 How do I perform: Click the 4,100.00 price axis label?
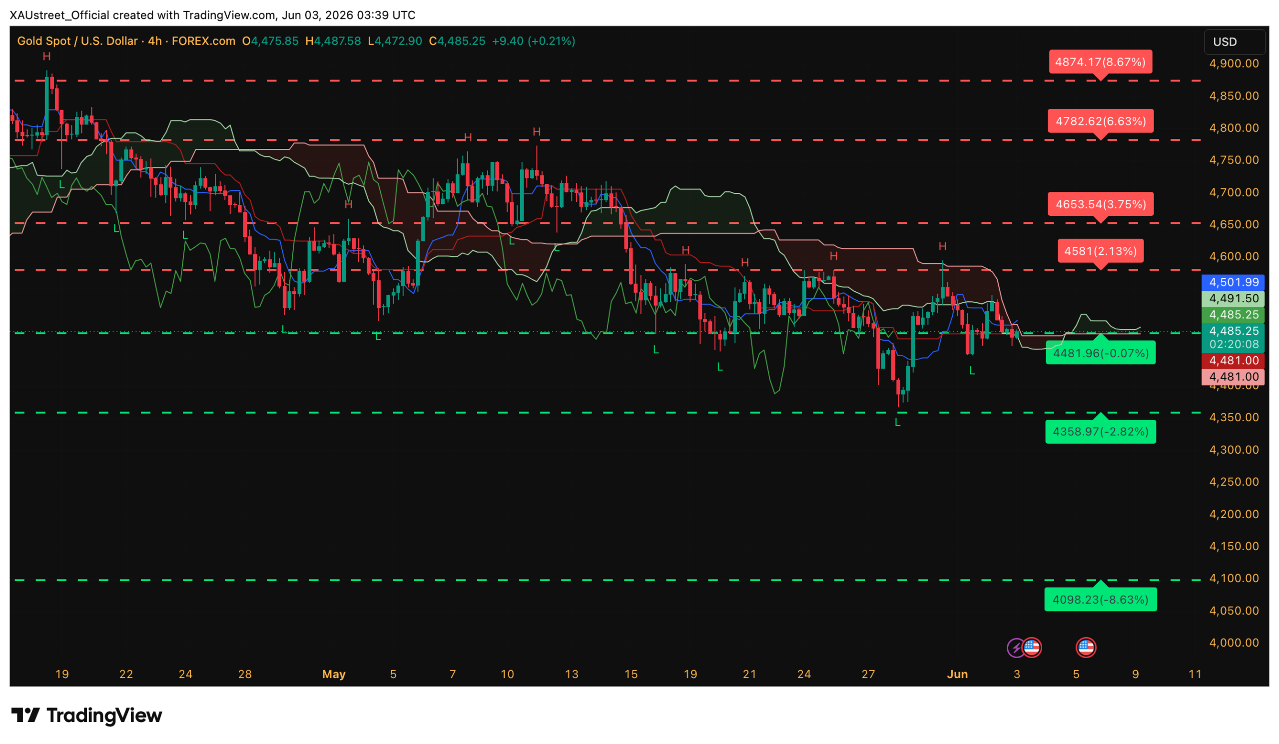pos(1234,579)
